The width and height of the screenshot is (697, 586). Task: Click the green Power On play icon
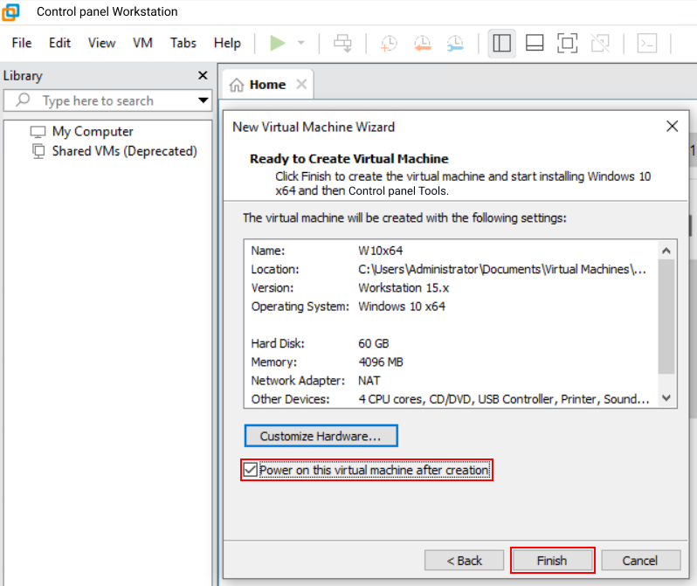[x=278, y=43]
